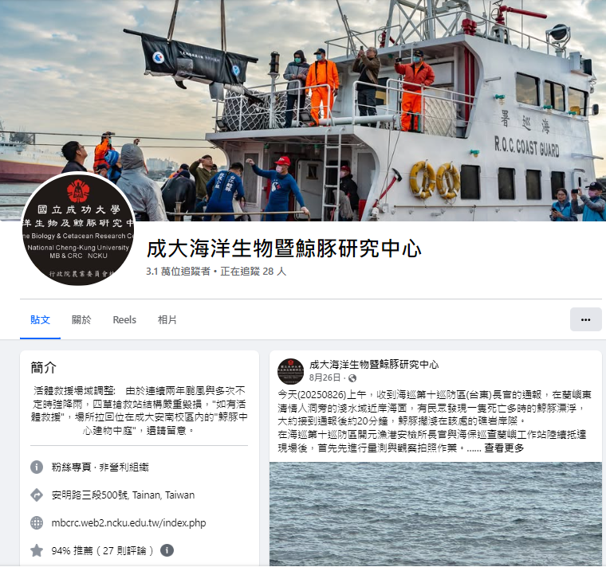Screen dimensions: 606x571
Task: Open the 8月26日 post timestamp
Action: (x=325, y=377)
